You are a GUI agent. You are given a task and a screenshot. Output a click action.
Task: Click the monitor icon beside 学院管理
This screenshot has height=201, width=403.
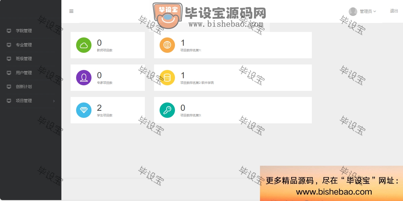pos(9,31)
